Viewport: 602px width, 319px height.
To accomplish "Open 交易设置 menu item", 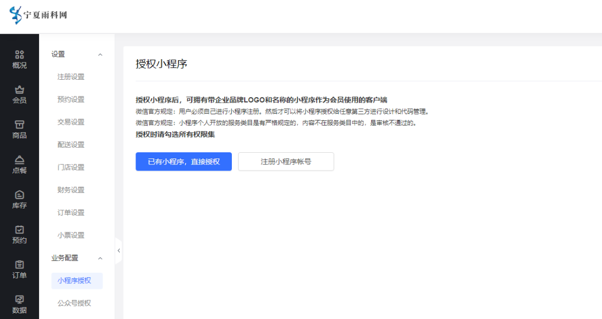I will (x=71, y=122).
